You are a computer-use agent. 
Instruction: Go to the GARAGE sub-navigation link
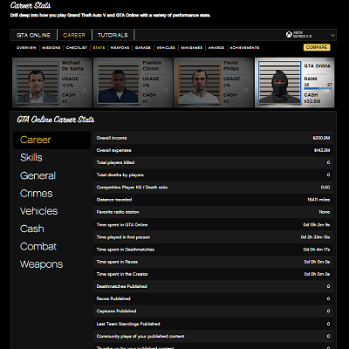(x=143, y=48)
